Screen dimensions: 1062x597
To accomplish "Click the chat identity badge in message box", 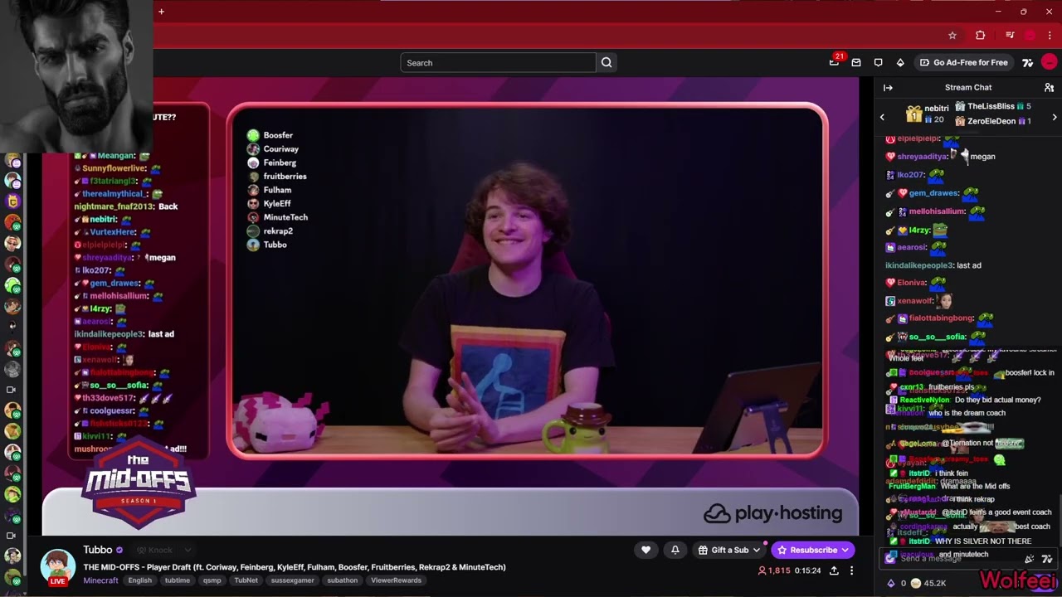I will 890,558.
